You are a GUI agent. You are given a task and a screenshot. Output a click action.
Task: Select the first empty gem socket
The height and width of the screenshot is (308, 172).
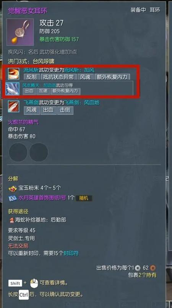tap(18, 152)
